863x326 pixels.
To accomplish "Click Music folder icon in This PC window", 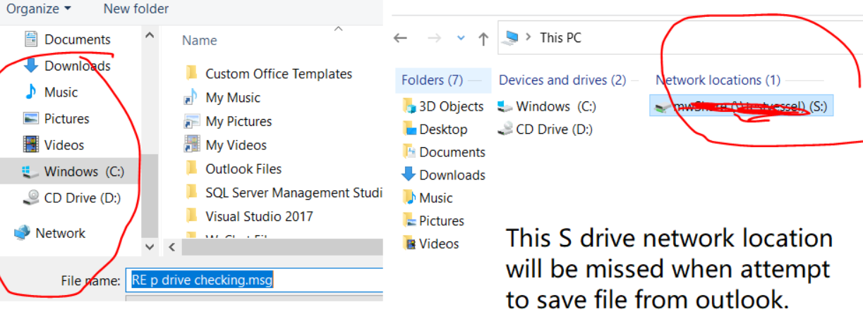I will click(409, 198).
